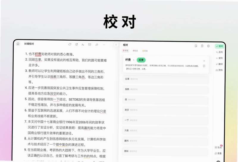Expand the 忘事 correction item
The image size is (238, 162).
(x=165, y=79)
